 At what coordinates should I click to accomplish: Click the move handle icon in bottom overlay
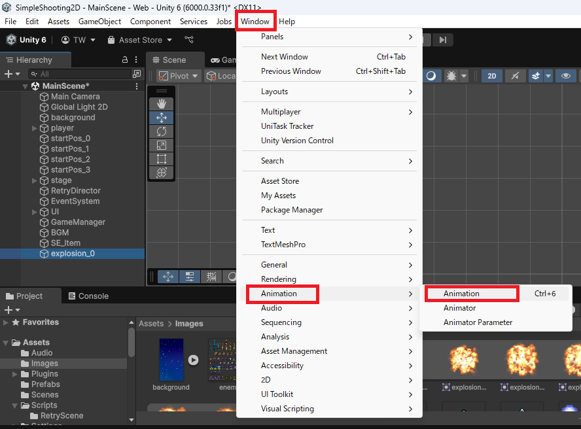[x=168, y=277]
